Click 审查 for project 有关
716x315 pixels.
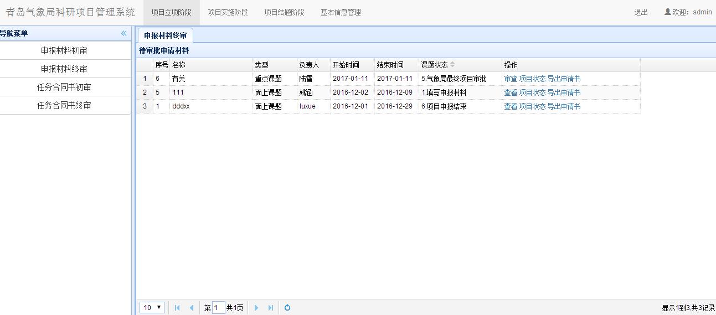511,79
